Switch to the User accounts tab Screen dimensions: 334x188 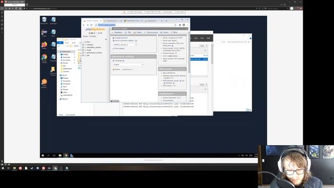[151, 32]
